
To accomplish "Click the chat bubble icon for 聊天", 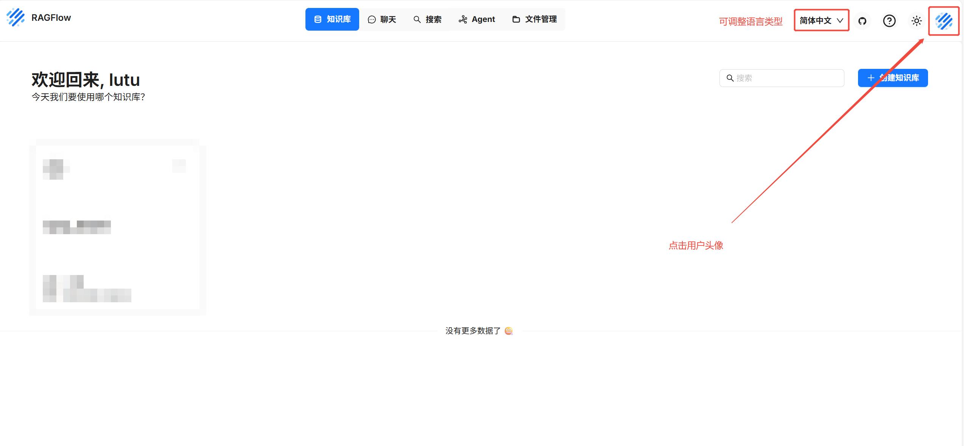I will pyautogui.click(x=372, y=19).
